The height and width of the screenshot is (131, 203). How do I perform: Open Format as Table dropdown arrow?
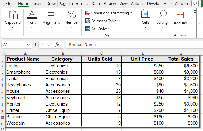pyautogui.click(x=118, y=21)
